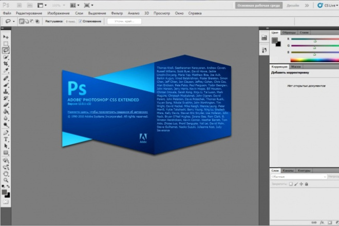Select the 3D Object Rotate tool

pos(6,160)
